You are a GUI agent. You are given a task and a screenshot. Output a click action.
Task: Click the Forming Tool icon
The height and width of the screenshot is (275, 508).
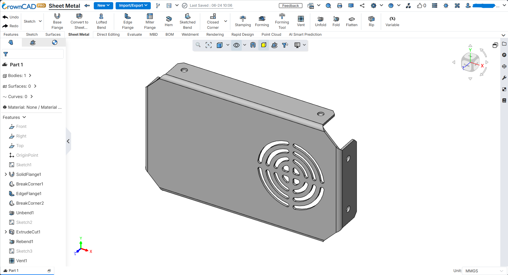coord(282,21)
